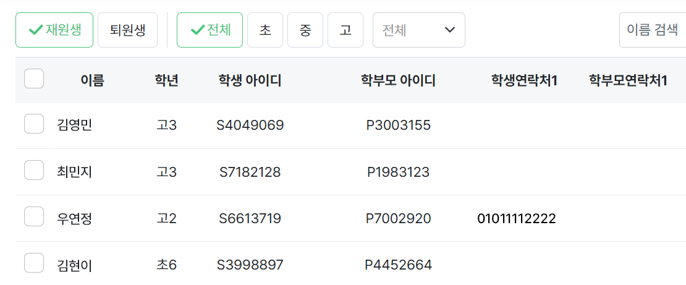The height and width of the screenshot is (285, 686).
Task: Check the select-all header checkbox
Action: (34, 79)
